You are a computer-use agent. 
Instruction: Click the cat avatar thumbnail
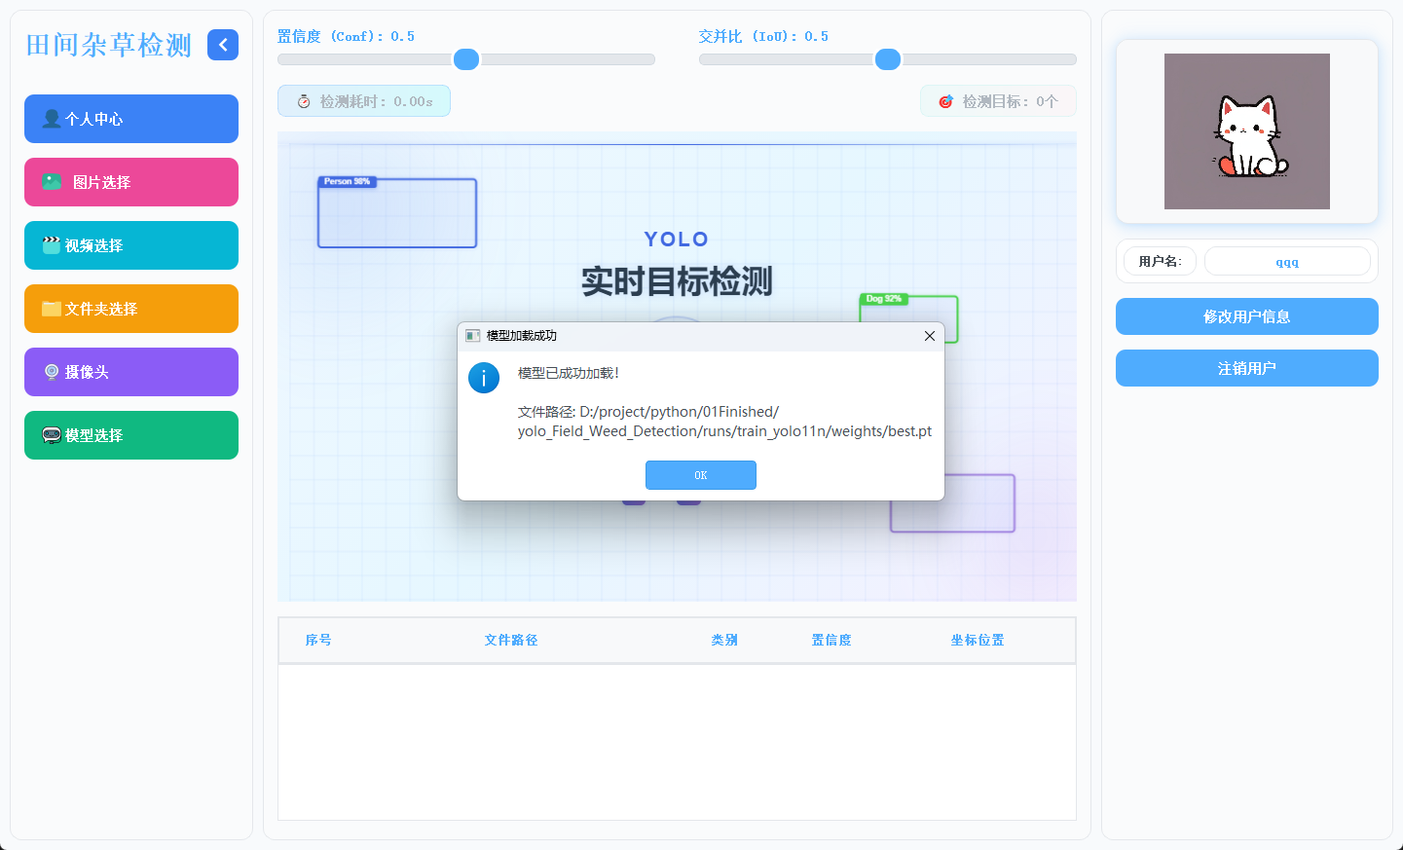[1247, 131]
